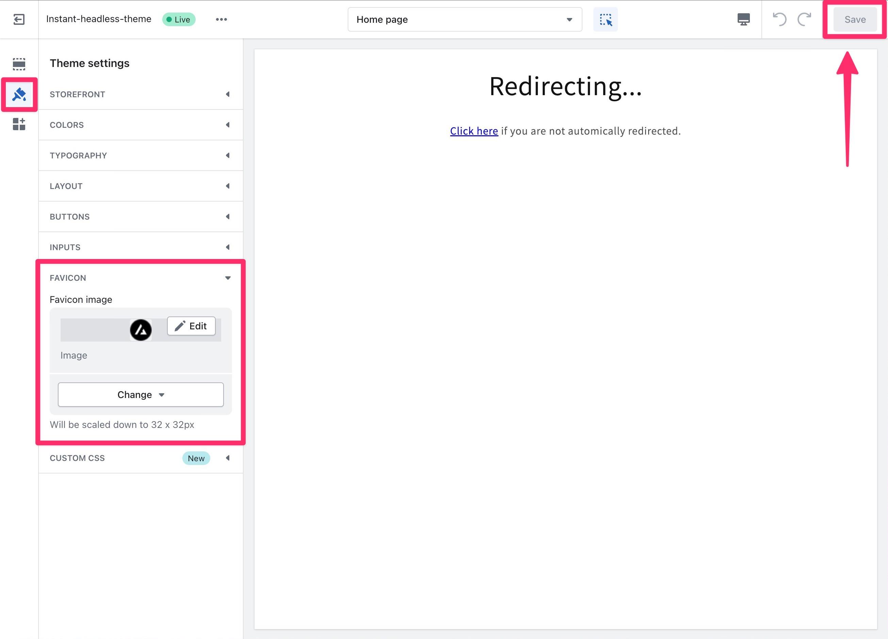Click the undo arrow icon
Screen dimensions: 888x639
pos(780,19)
